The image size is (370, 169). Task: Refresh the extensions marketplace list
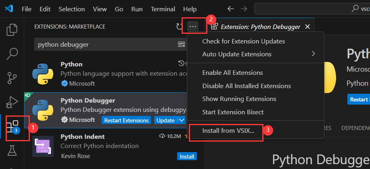point(180,27)
